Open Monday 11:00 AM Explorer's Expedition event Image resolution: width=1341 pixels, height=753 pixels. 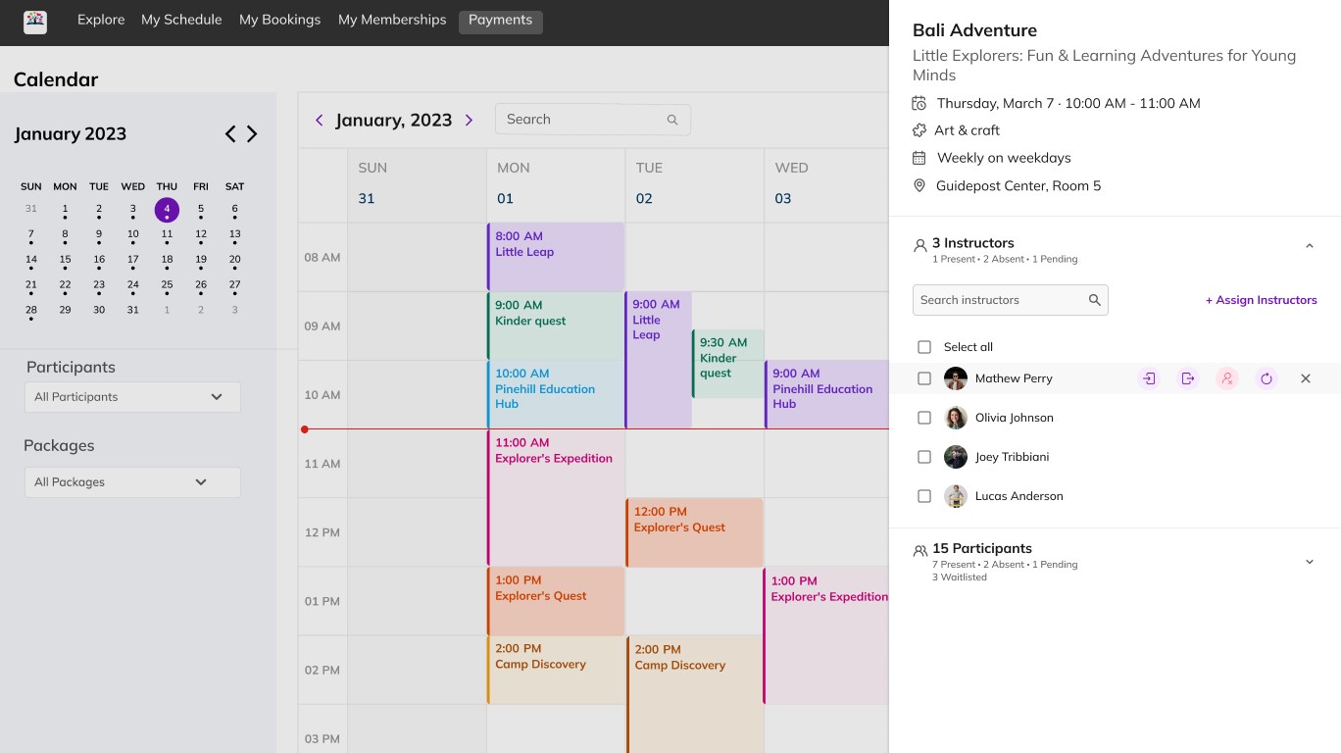[x=556, y=497]
